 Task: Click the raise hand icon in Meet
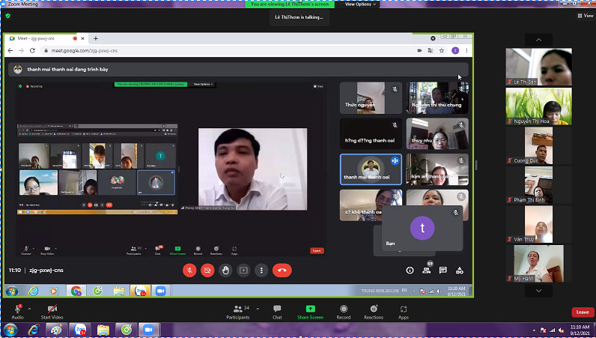click(225, 270)
